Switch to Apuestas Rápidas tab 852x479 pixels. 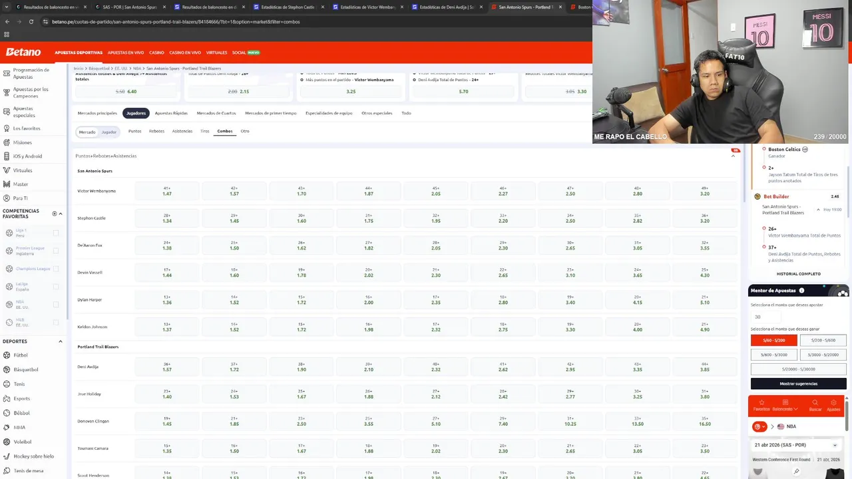pos(171,113)
